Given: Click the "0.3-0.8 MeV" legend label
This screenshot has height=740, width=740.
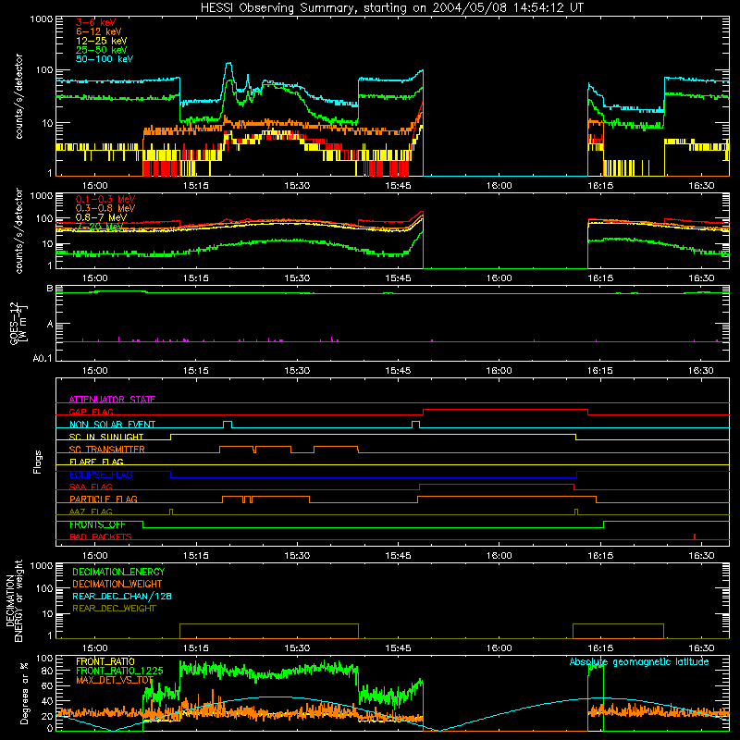Looking at the screenshot, I should point(105,208).
